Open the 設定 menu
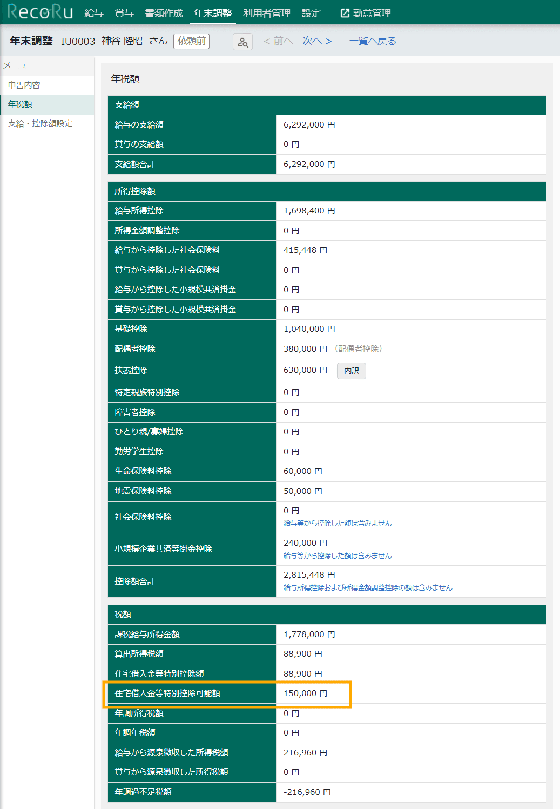Image resolution: width=560 pixels, height=809 pixels. (311, 13)
